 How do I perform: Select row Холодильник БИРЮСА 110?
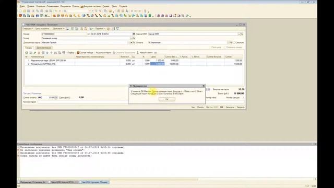point(134,64)
